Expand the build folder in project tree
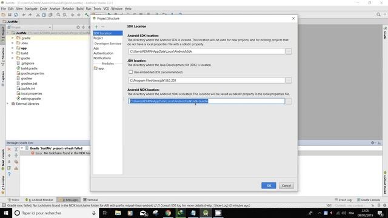This screenshot has height=218, width=388. pyautogui.click(x=12, y=53)
